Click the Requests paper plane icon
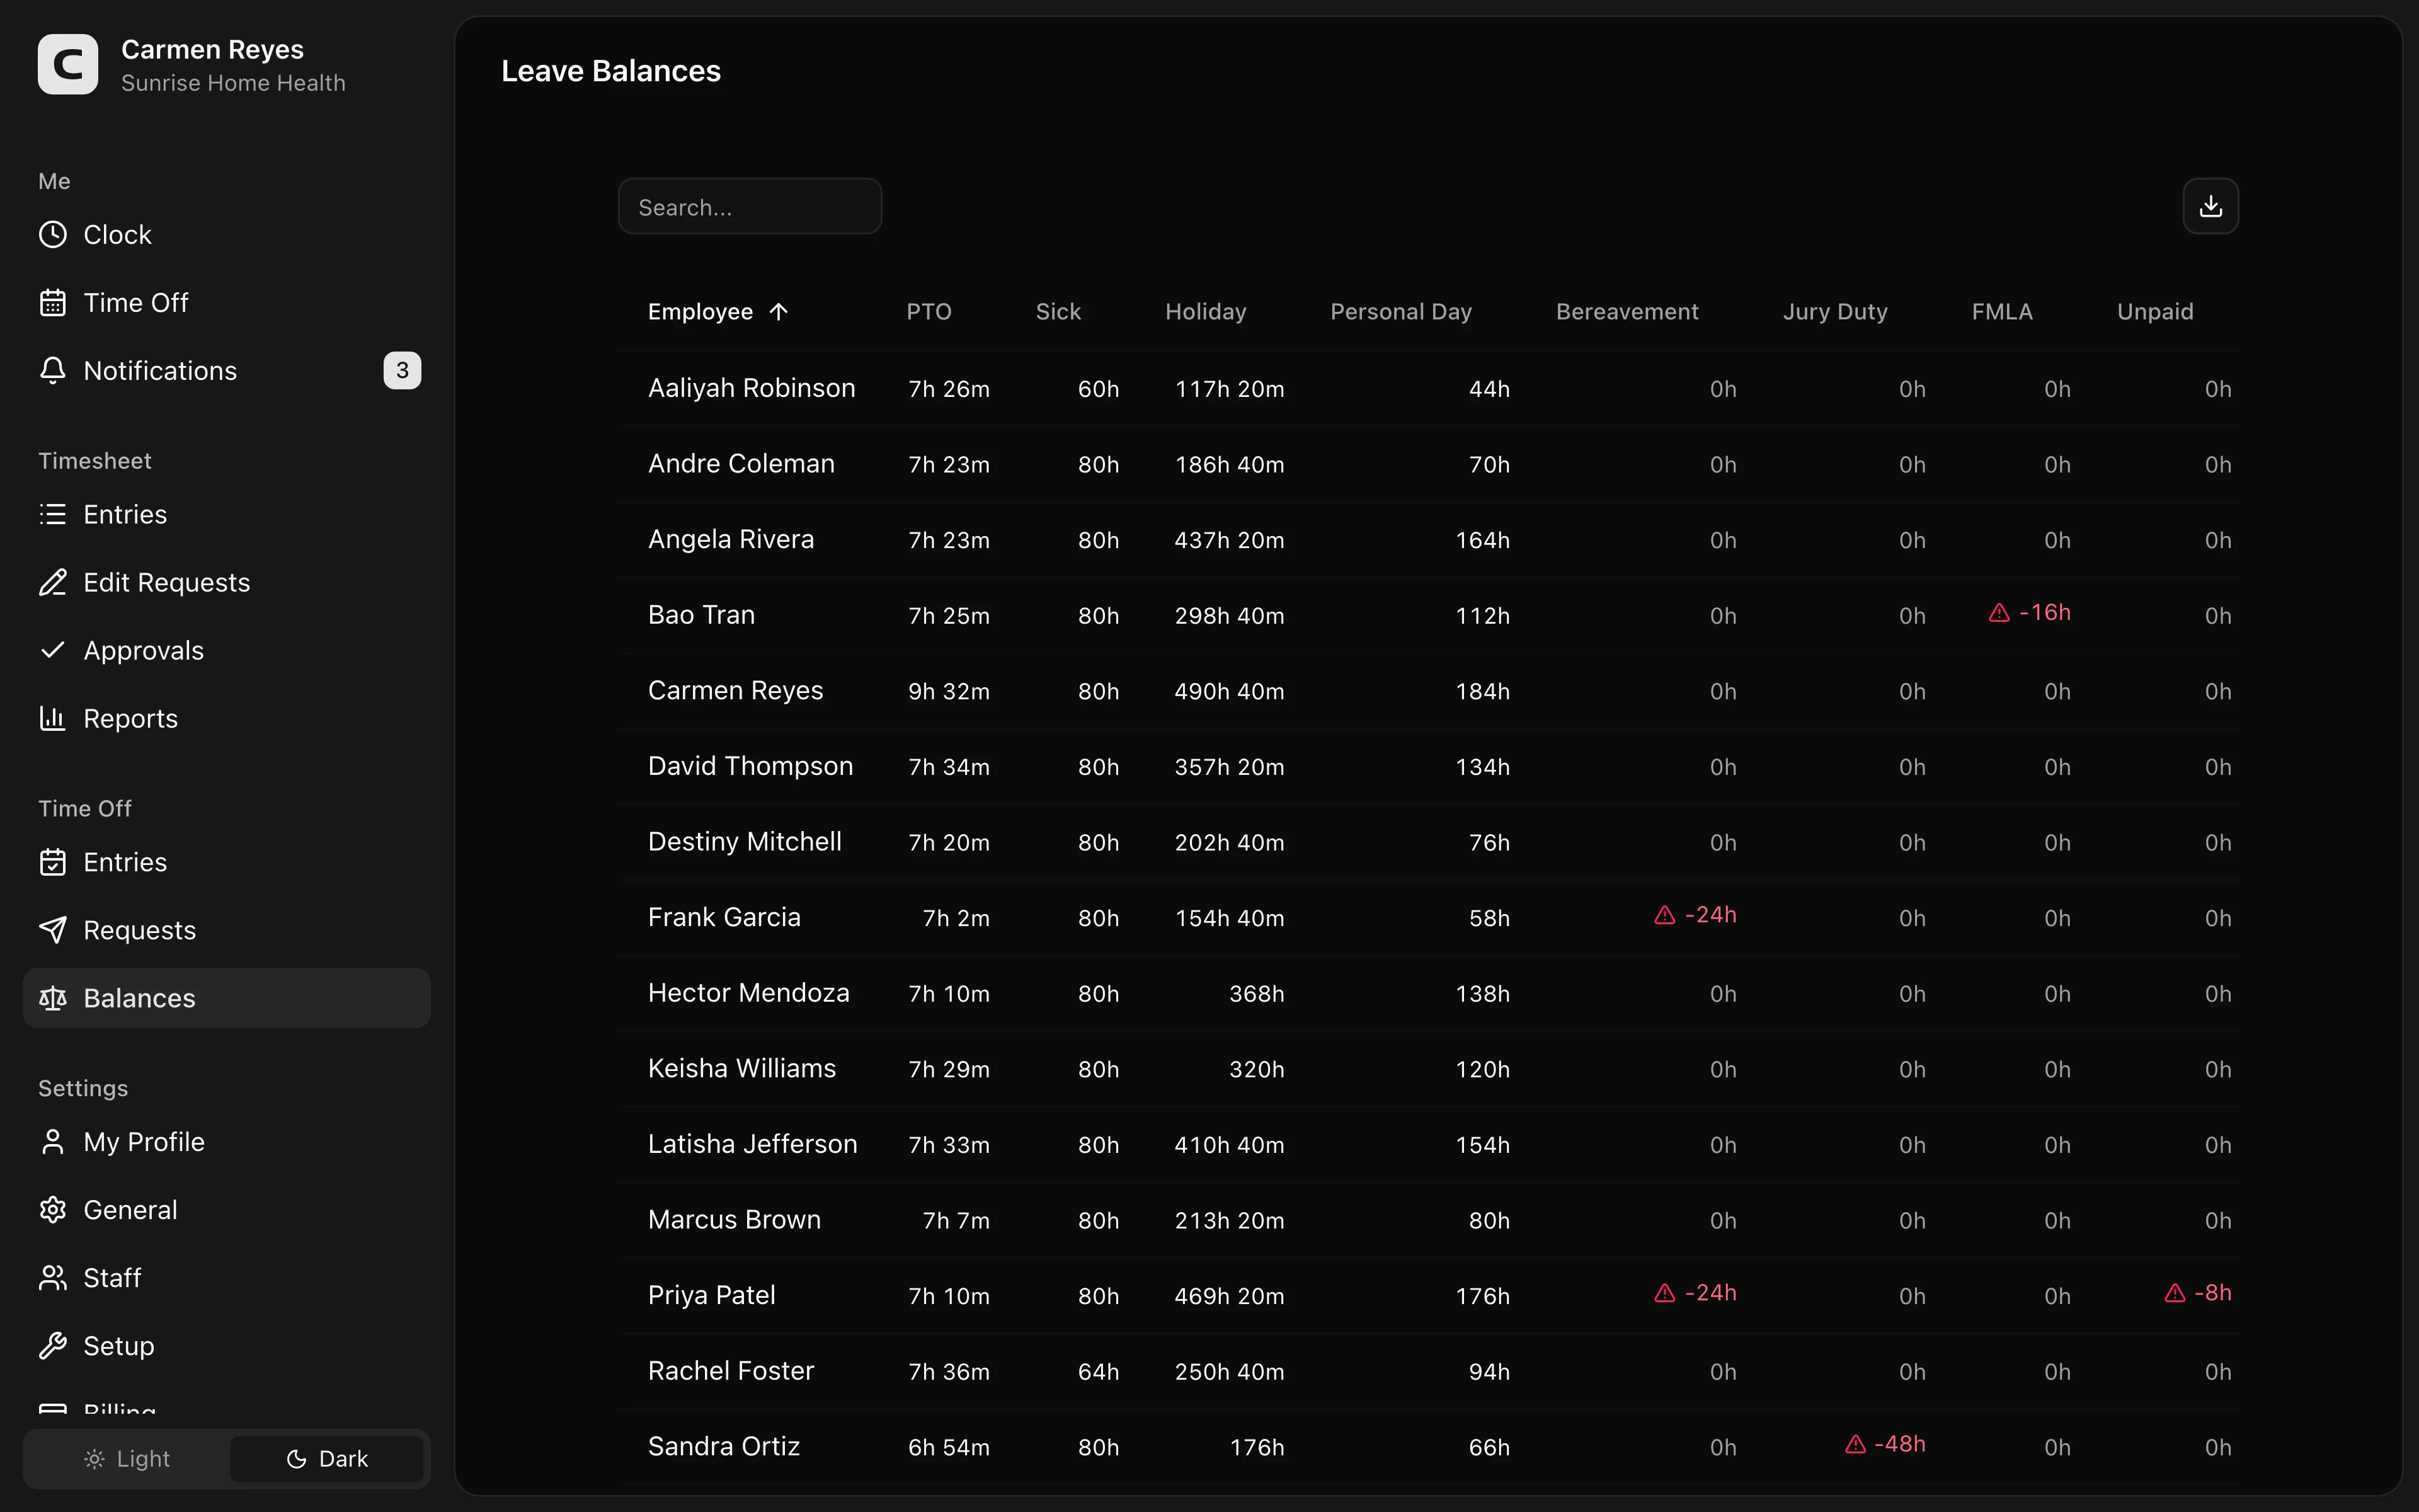2419x1512 pixels. pyautogui.click(x=53, y=930)
